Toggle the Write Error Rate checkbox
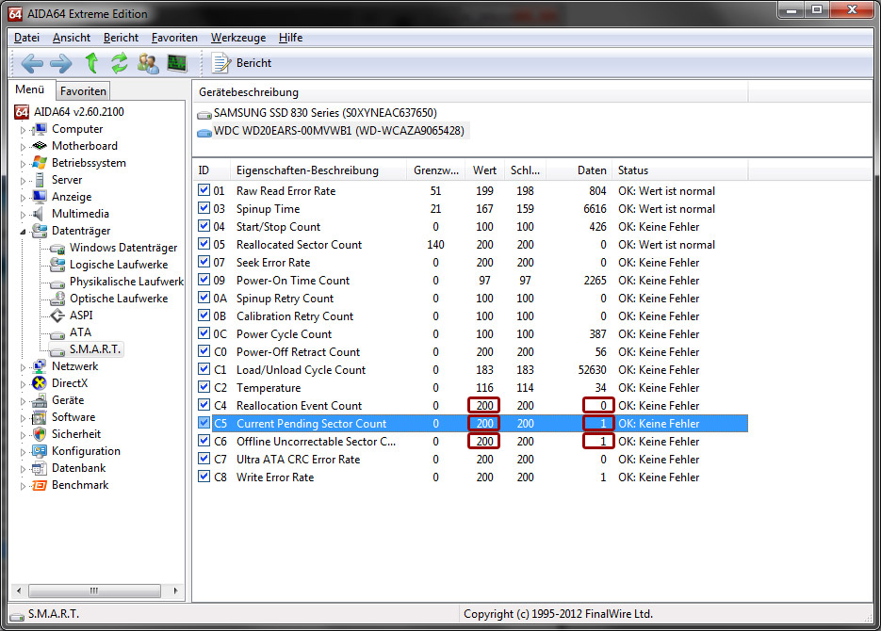 pos(204,477)
